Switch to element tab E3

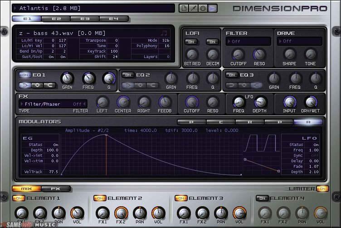point(85,19)
